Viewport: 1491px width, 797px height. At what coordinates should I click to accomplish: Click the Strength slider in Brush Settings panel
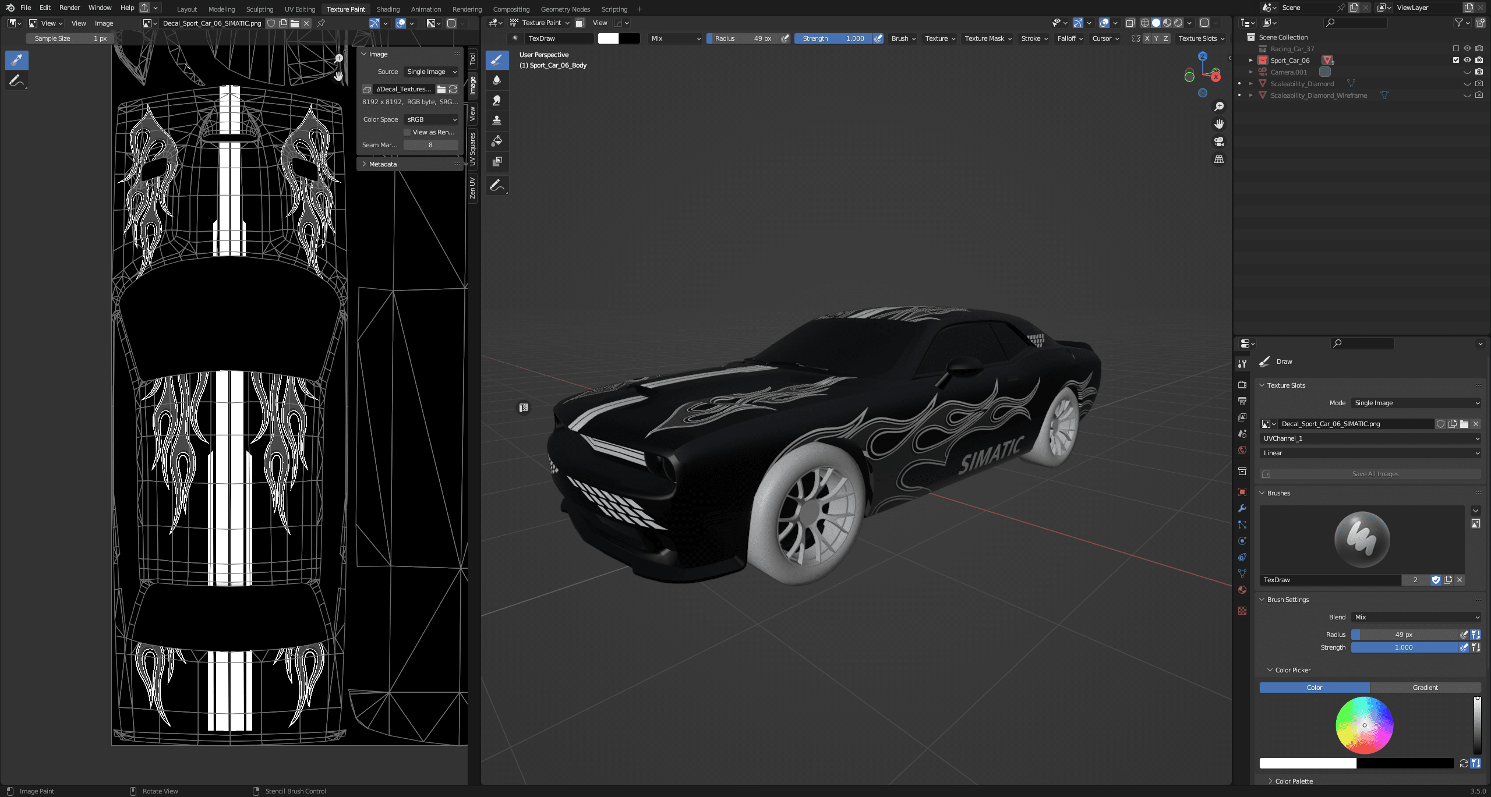1404,647
